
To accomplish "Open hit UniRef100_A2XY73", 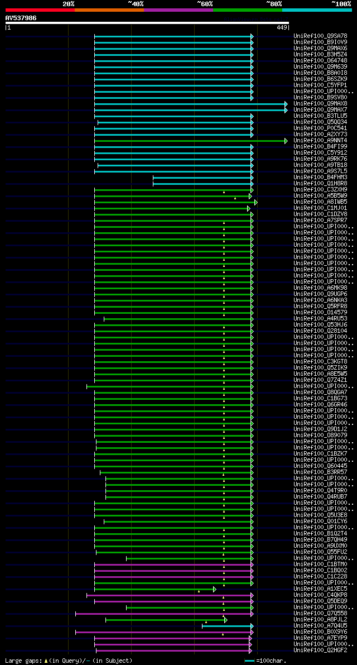I will pyautogui.click(x=320, y=135).
